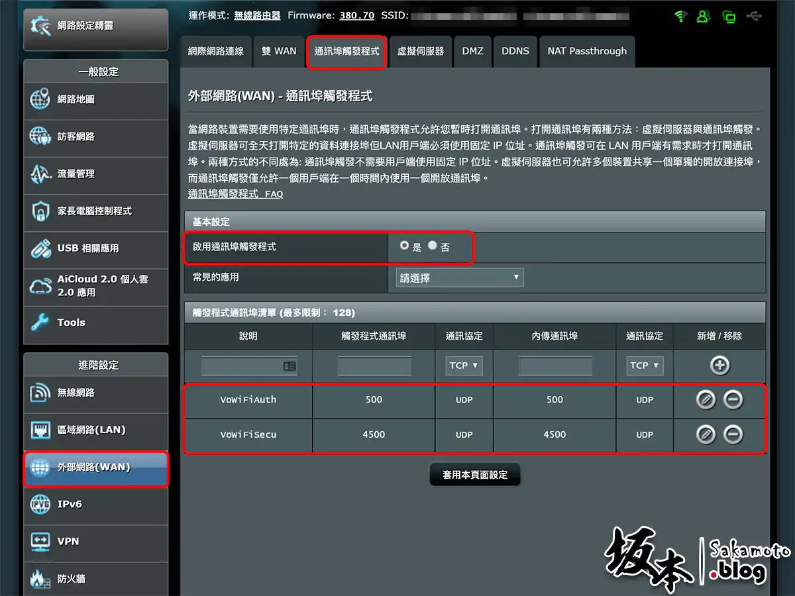Click the WiFi signal status icon
The width and height of the screenshot is (795, 596).
point(680,17)
